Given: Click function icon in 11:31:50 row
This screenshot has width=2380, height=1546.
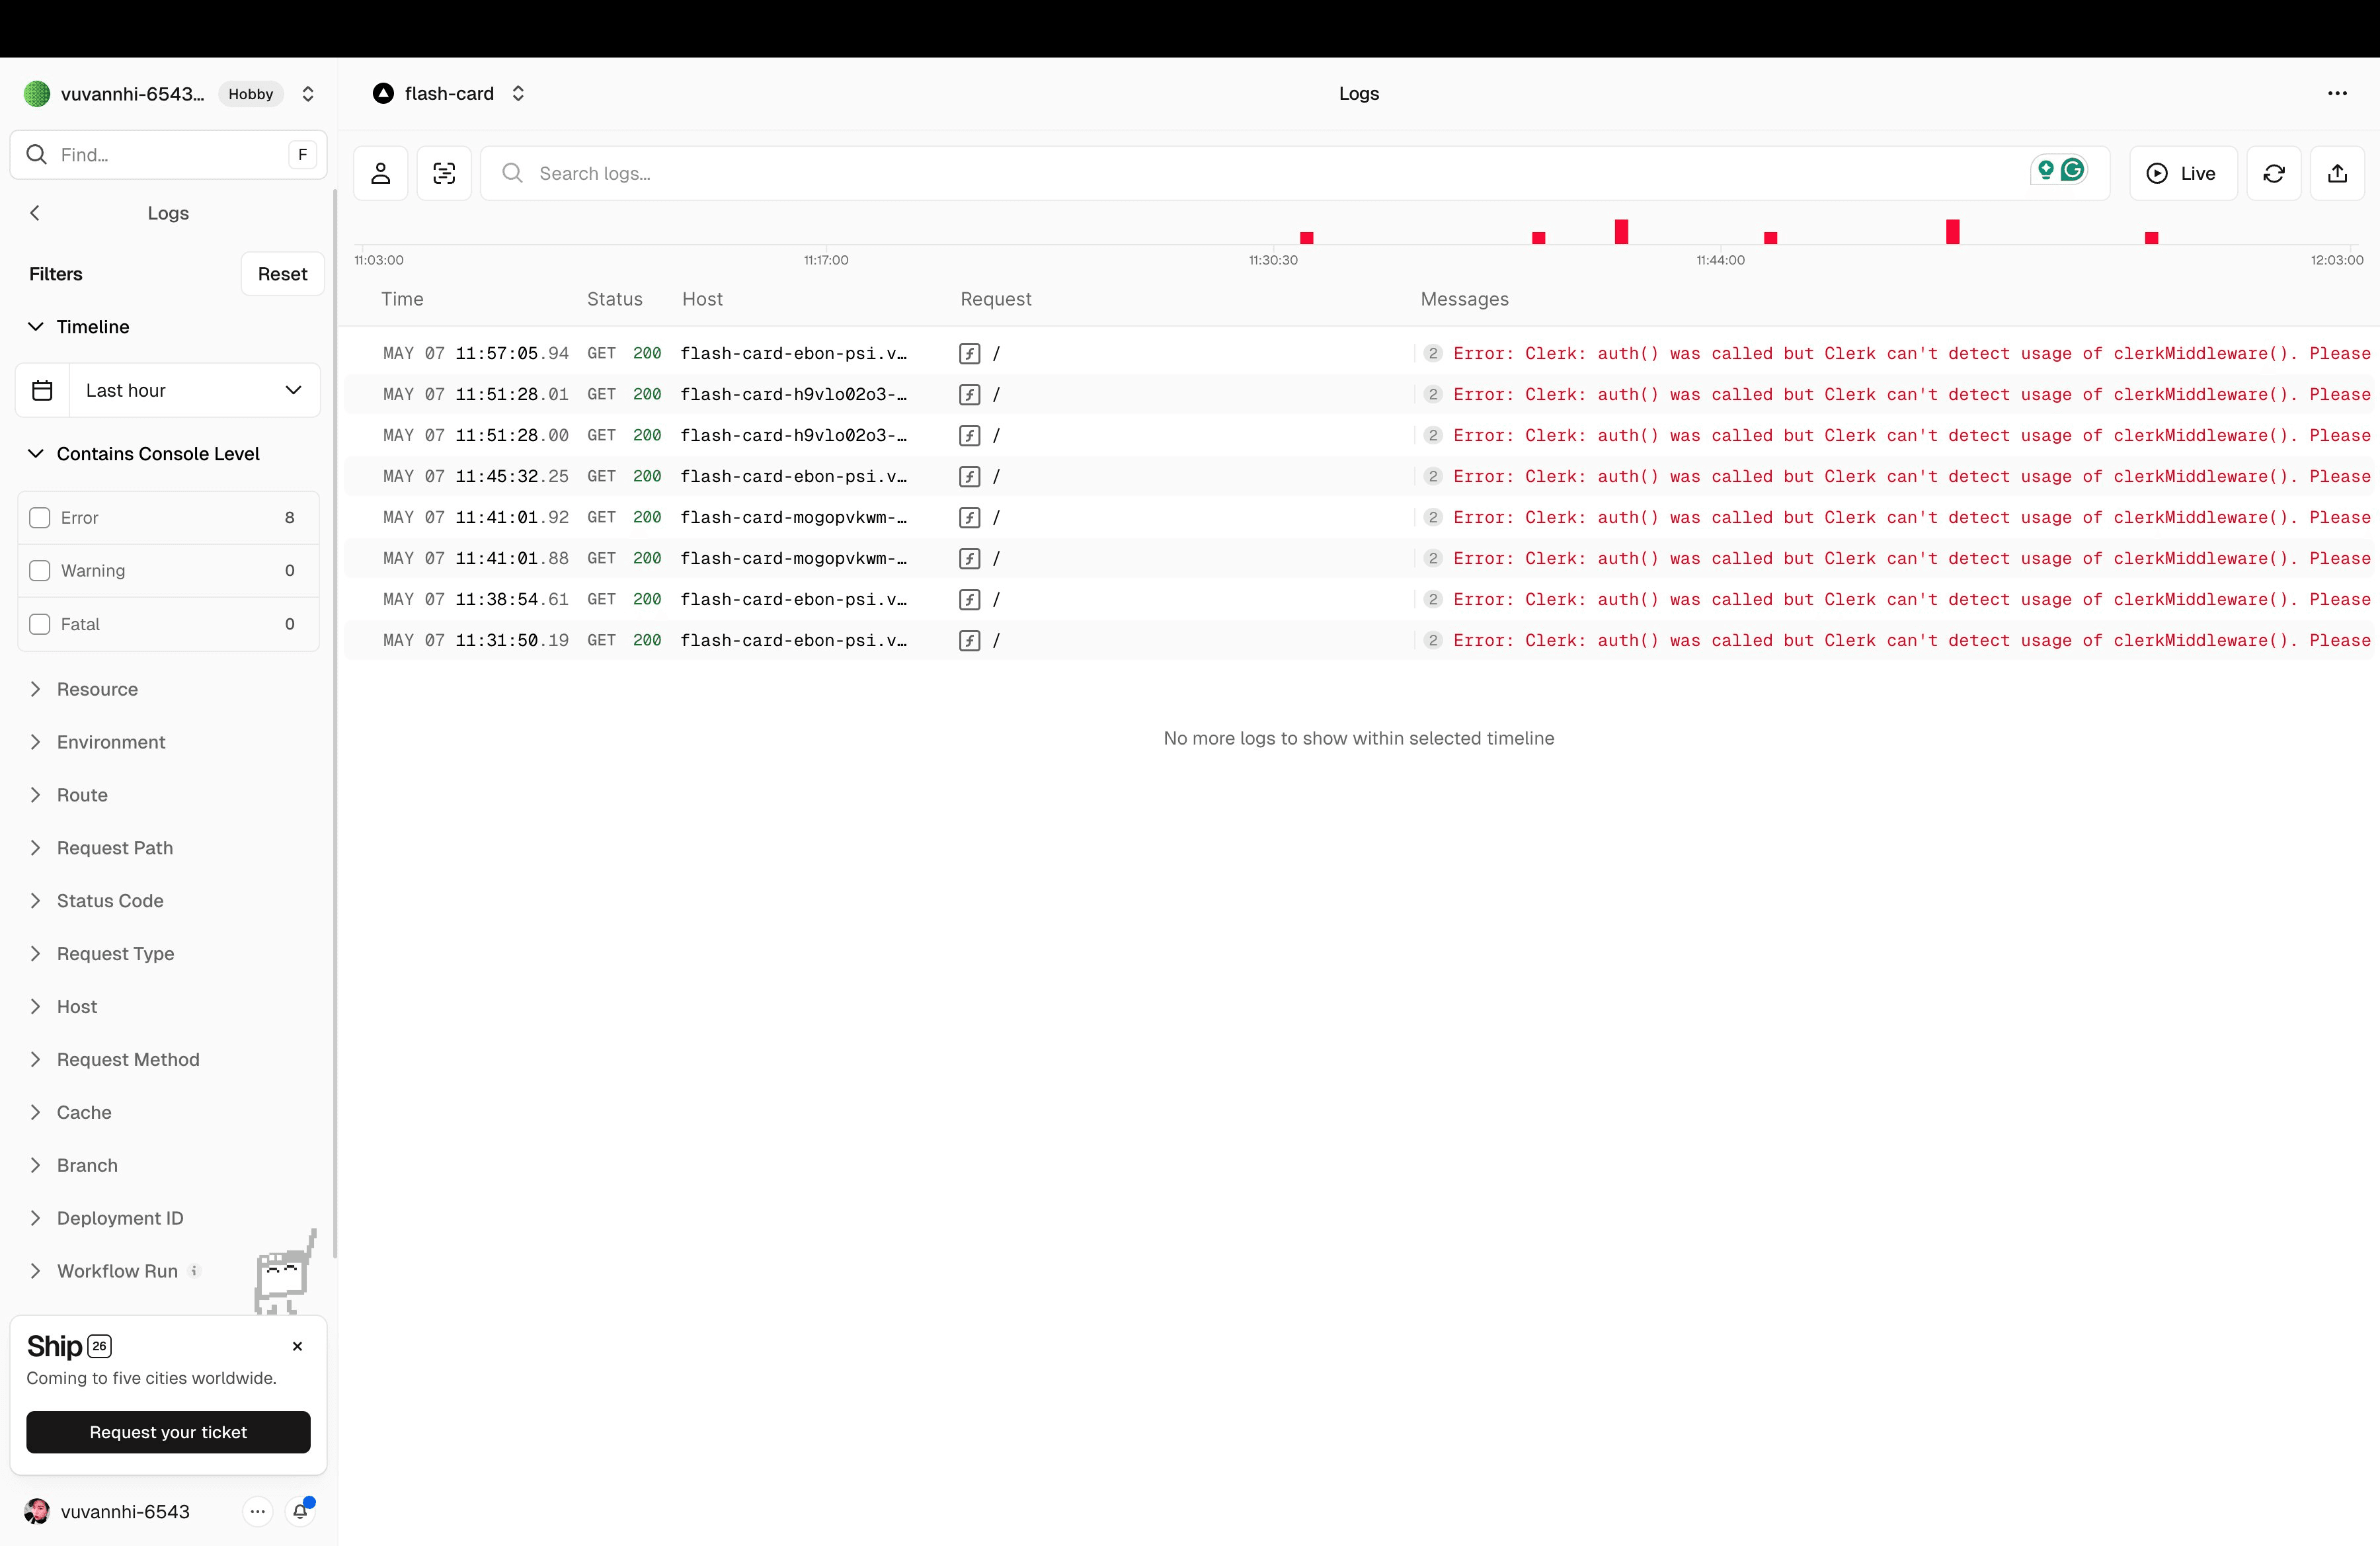Looking at the screenshot, I should tap(969, 640).
